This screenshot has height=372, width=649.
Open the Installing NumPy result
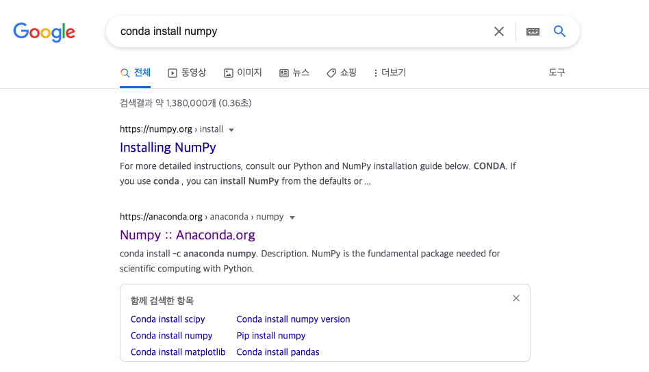168,148
